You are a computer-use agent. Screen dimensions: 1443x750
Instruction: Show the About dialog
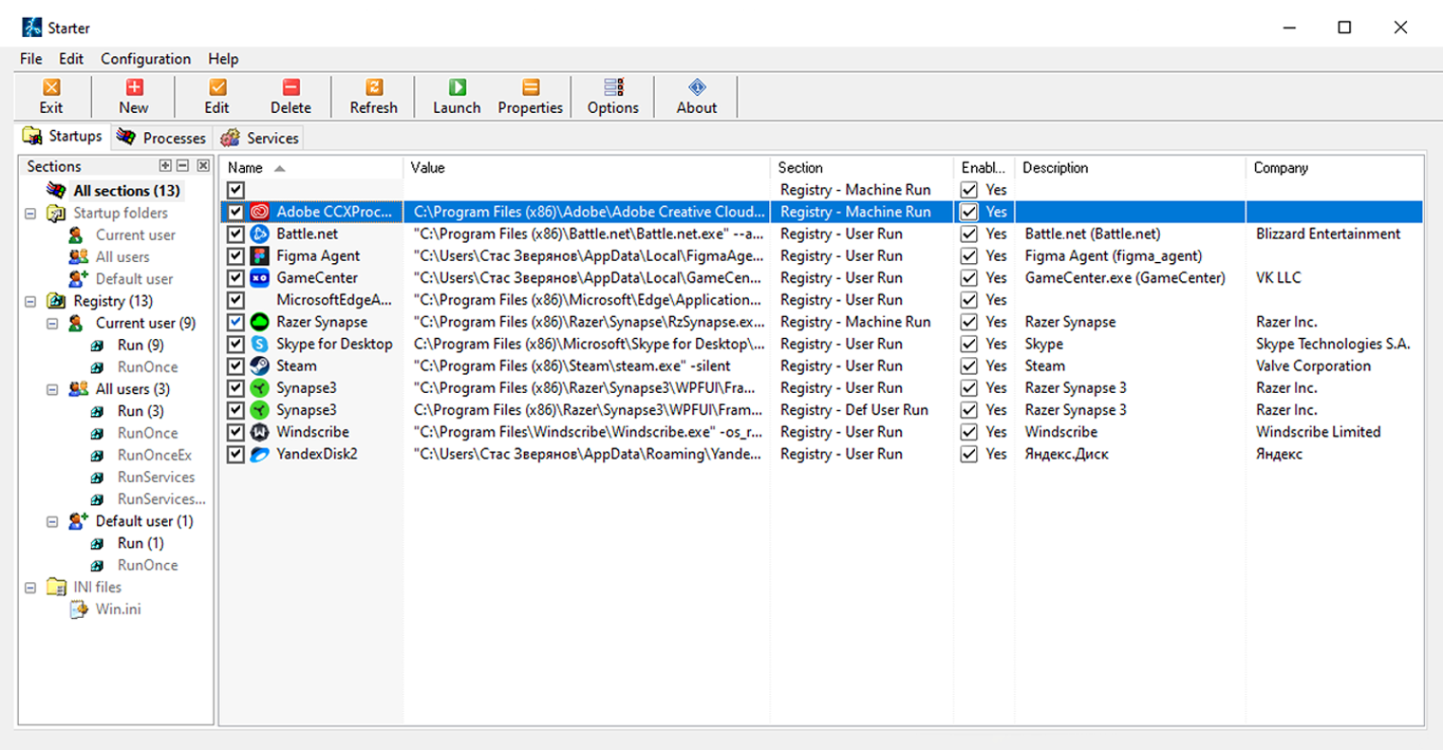point(697,96)
